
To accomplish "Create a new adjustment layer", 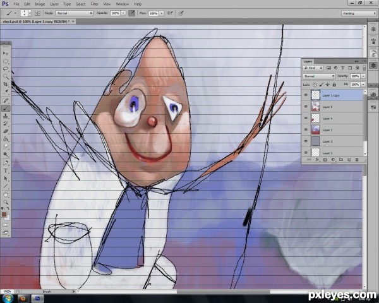I will point(333,160).
